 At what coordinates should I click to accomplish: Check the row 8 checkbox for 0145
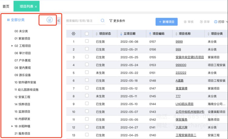coord(87,96)
